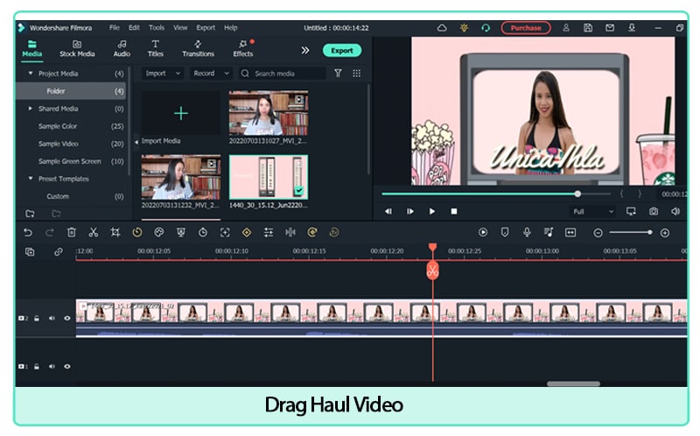Record voiceover with the microphone icon
700x436 pixels.
(527, 232)
